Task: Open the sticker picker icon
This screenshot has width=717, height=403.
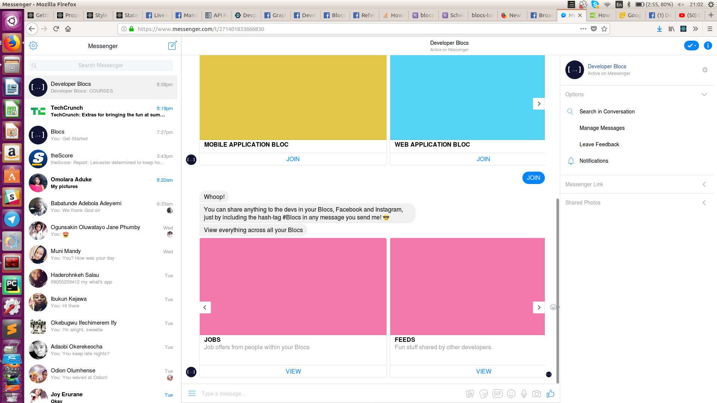Action: coord(484,394)
